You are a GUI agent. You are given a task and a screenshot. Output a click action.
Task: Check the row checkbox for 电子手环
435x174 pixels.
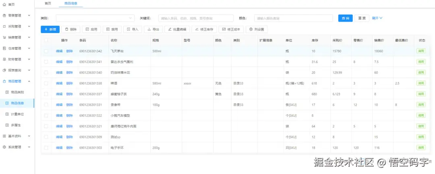pos(46,148)
